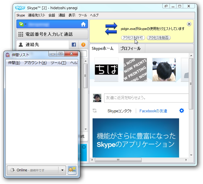
Task: Click the home panel vertical scrollbar thumb
Action: coord(191,84)
